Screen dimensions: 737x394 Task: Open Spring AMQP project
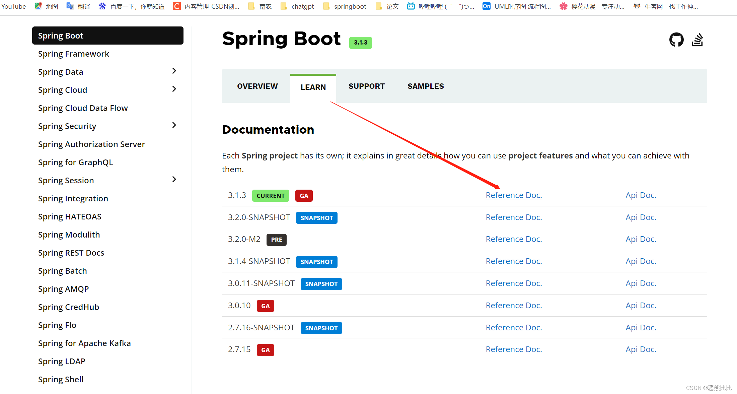(x=63, y=289)
